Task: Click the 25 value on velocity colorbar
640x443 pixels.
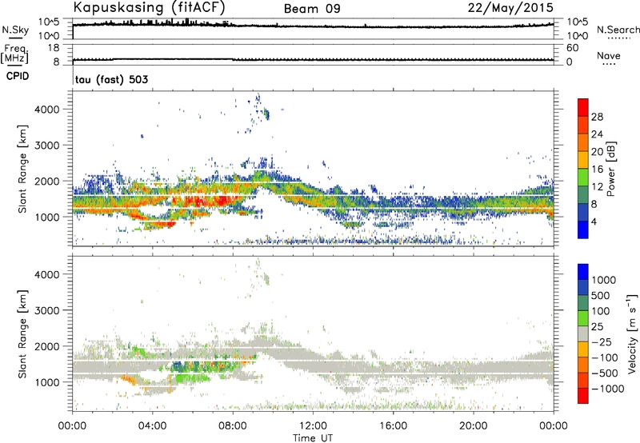Action: point(597,327)
